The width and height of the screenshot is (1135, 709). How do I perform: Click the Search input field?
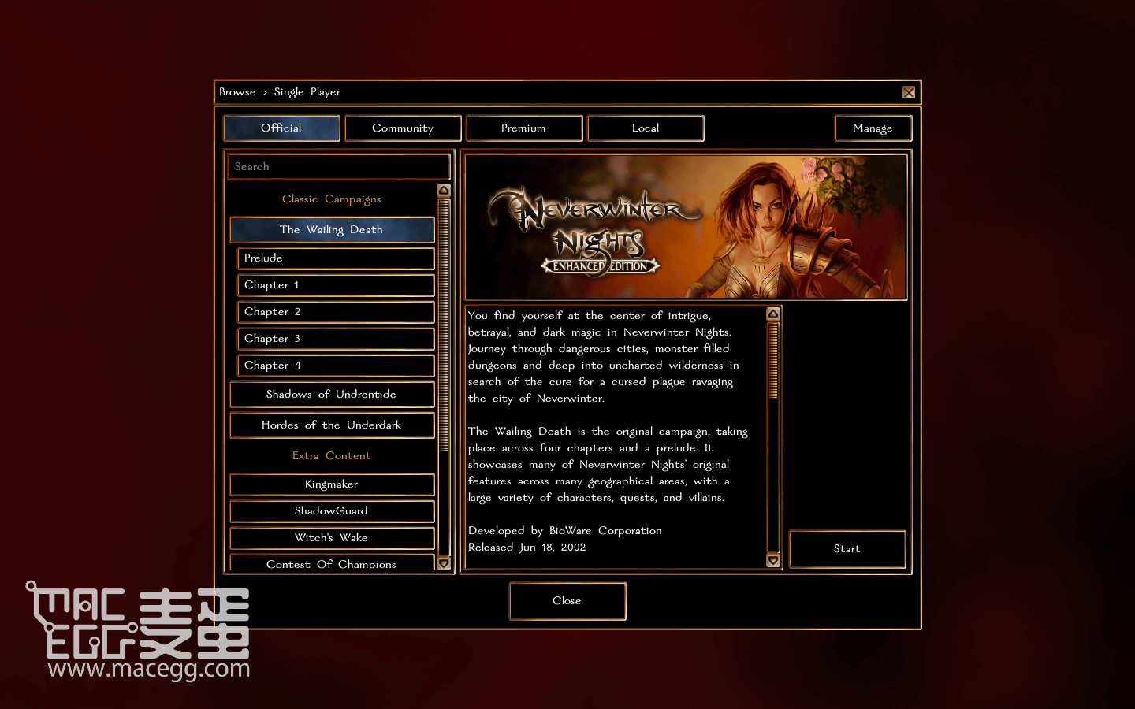click(339, 166)
